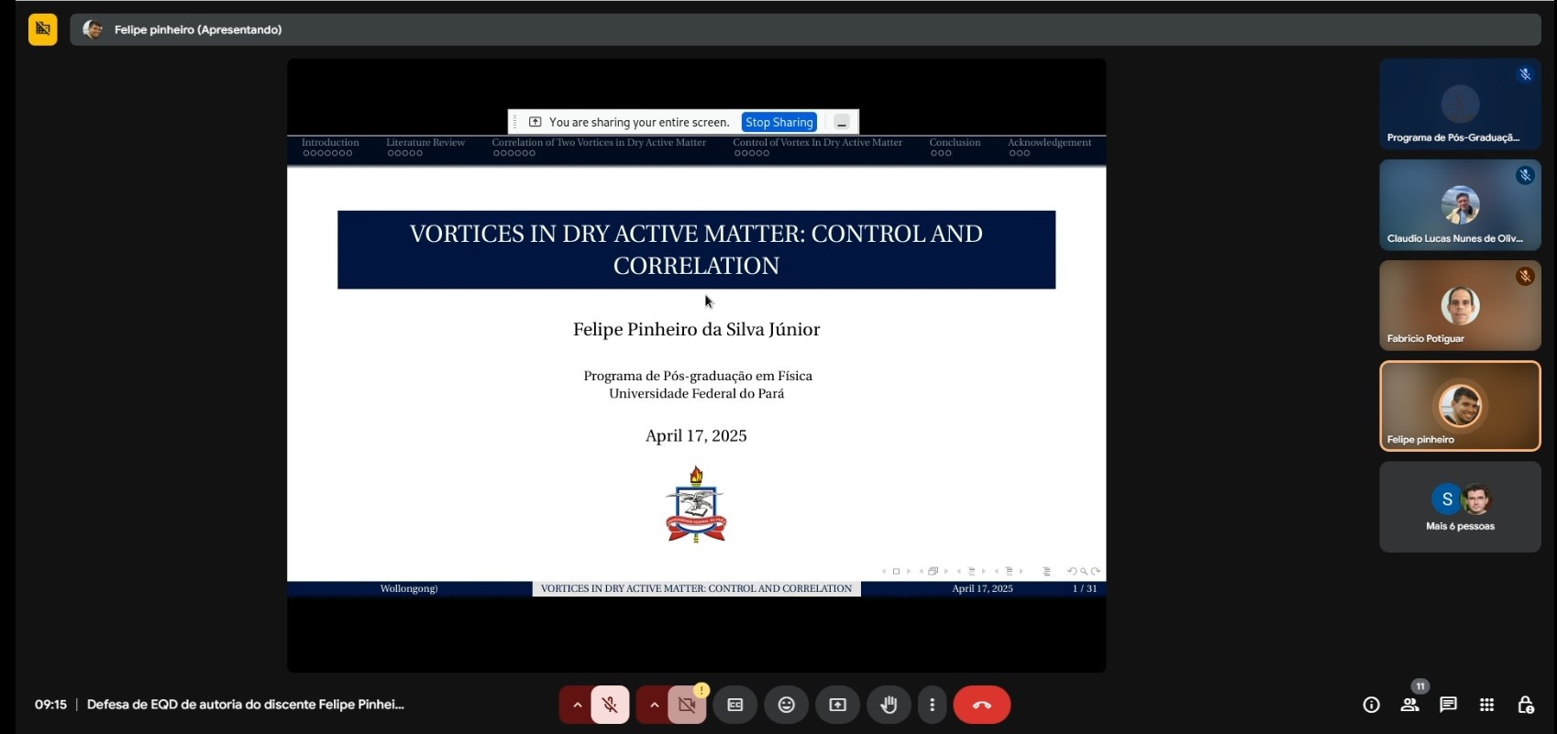Open host controls lock icon
The width and height of the screenshot is (1557, 734).
pyautogui.click(x=1526, y=705)
